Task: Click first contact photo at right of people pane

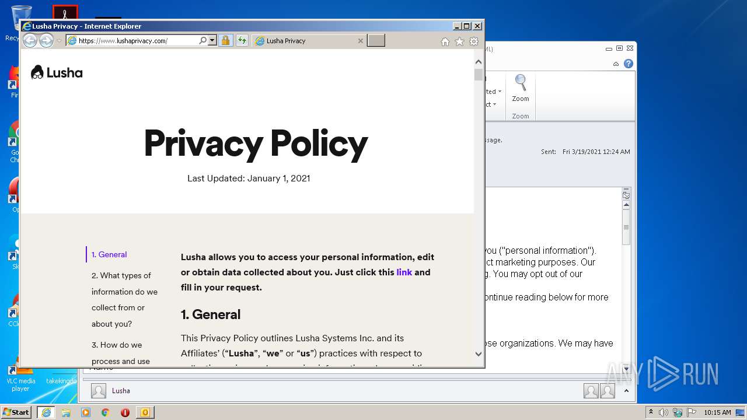Action: coord(591,391)
